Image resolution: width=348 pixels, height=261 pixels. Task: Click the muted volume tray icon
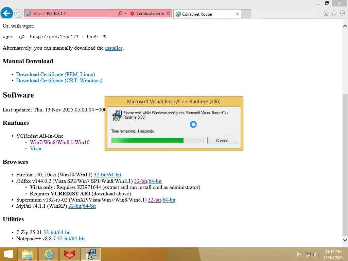pos(316,254)
